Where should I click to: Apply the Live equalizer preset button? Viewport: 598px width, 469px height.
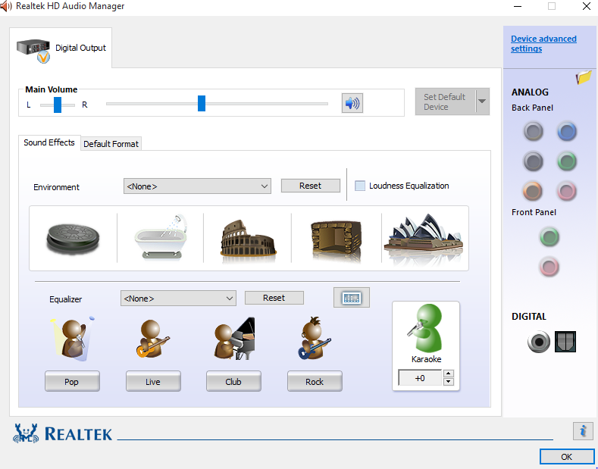[153, 381]
